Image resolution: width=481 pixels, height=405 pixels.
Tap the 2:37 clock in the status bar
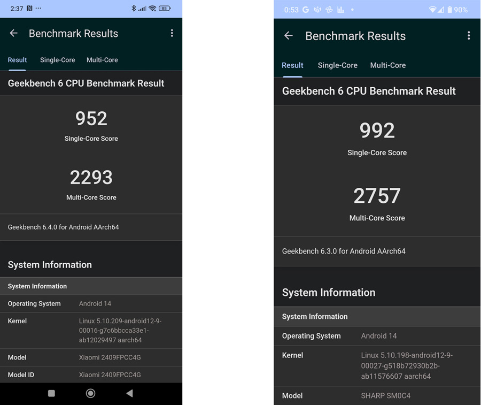click(x=17, y=9)
